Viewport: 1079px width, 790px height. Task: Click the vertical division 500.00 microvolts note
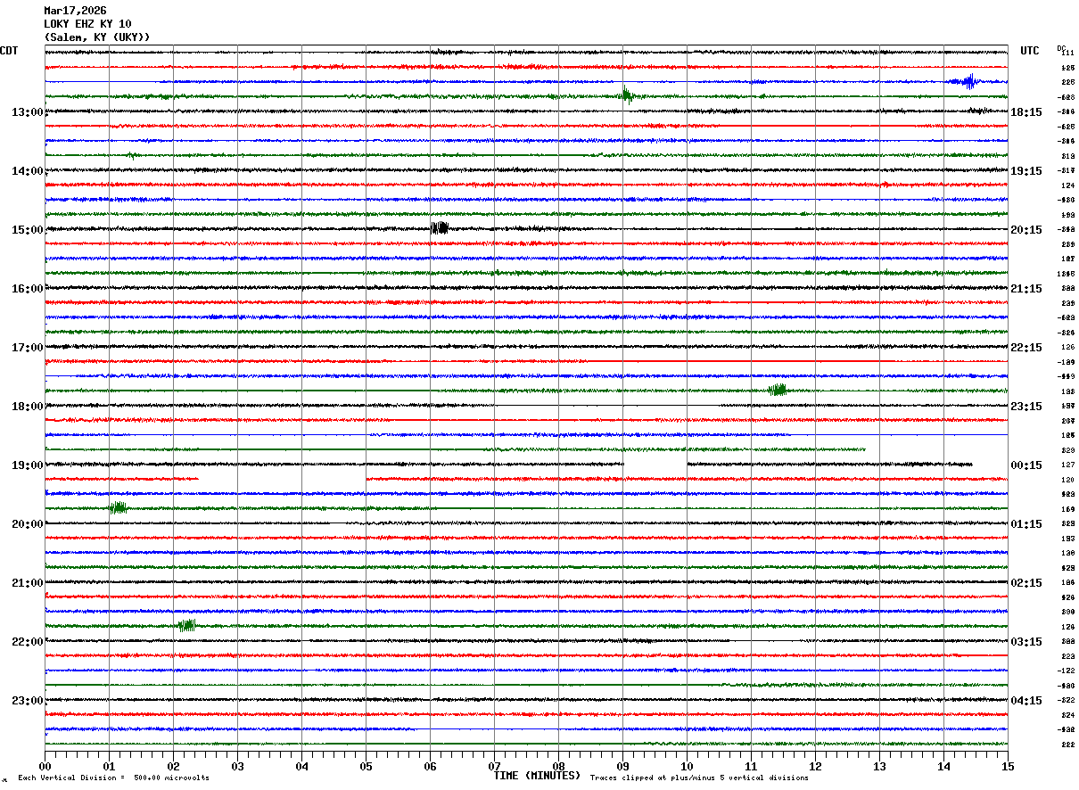113,778
